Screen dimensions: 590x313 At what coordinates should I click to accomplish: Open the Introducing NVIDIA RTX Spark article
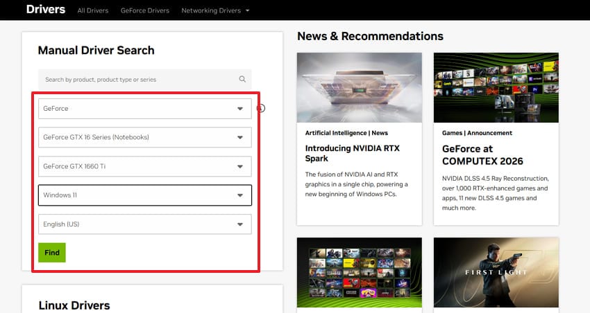click(x=352, y=153)
